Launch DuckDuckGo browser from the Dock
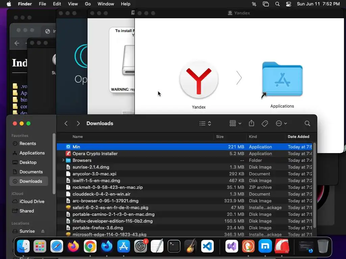Screen dimensions: 346x259 [248, 246]
